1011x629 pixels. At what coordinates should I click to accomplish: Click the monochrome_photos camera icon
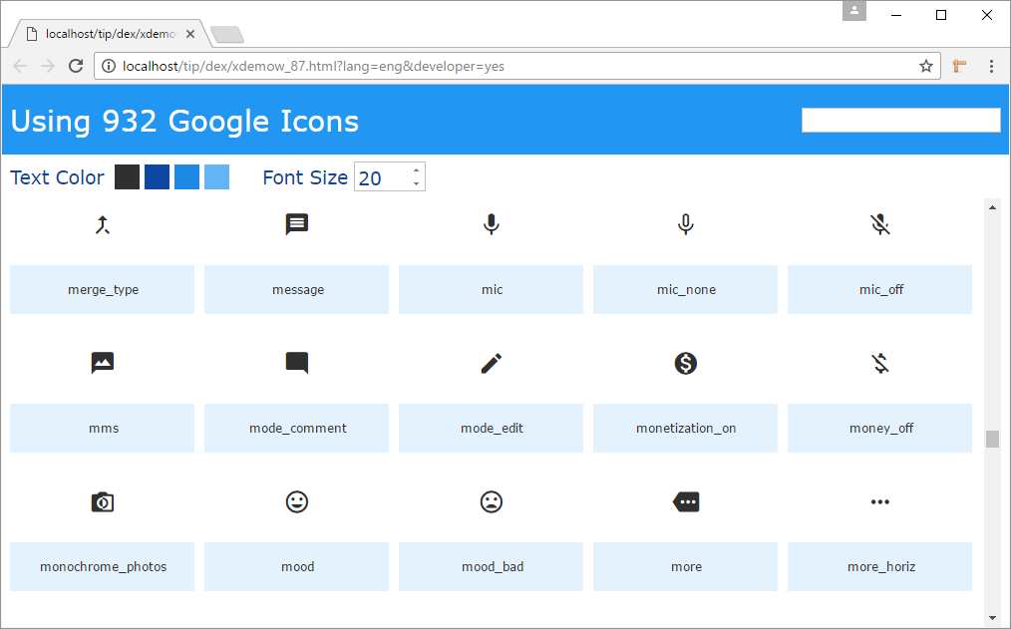[x=102, y=501]
